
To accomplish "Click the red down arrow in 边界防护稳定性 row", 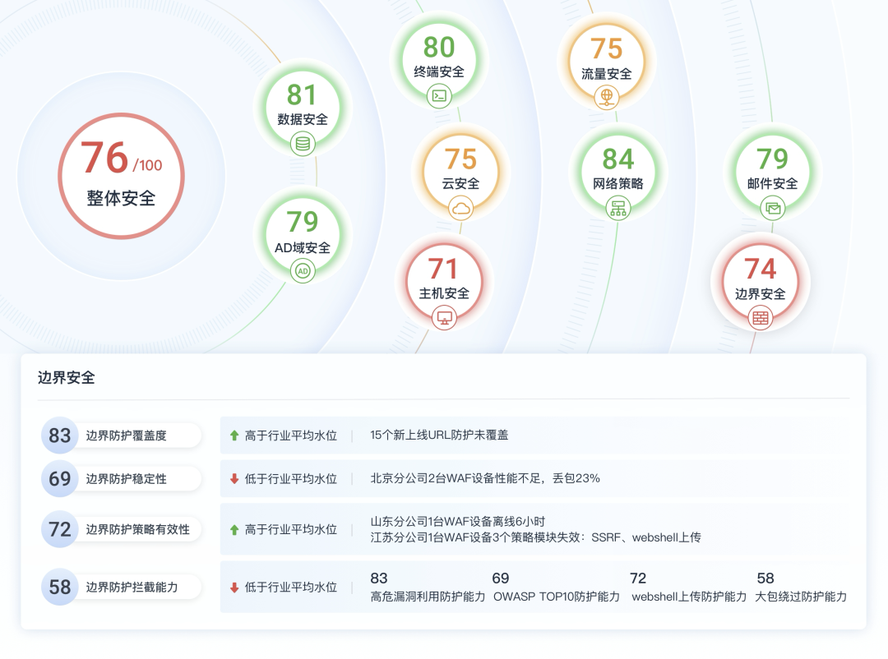I will point(234,479).
